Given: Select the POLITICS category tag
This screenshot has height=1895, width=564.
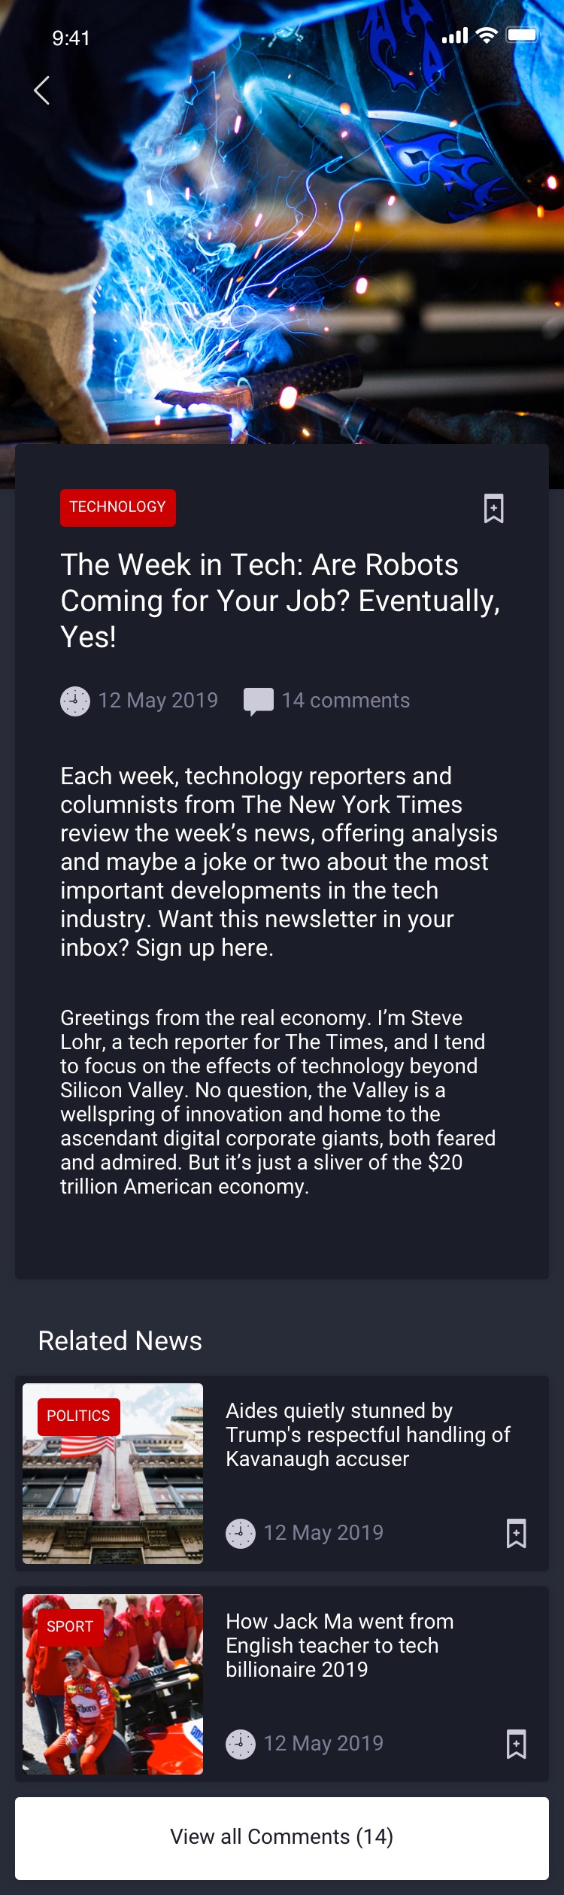Looking at the screenshot, I should (78, 1416).
